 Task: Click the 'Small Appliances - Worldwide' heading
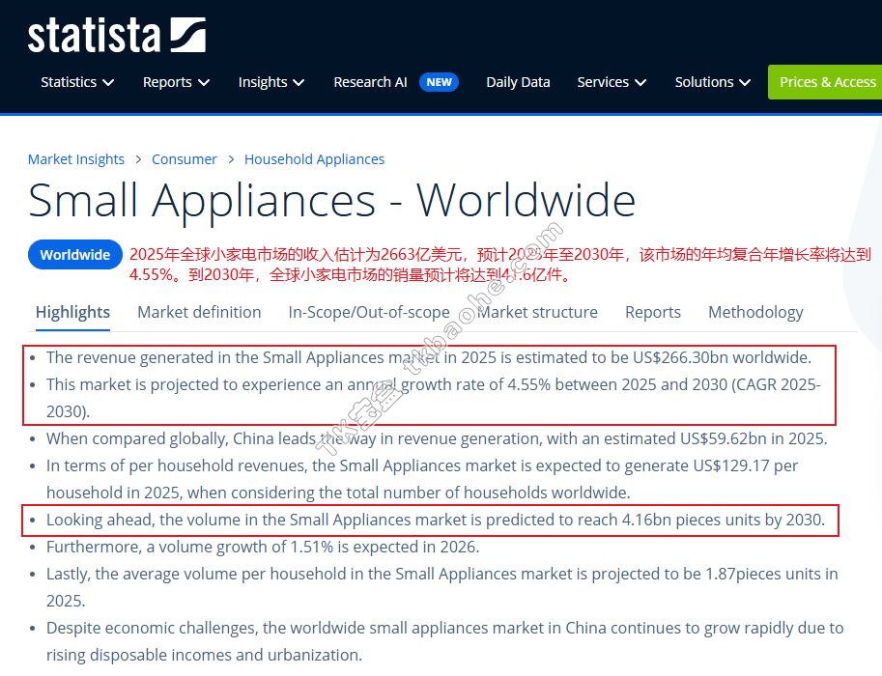(332, 201)
